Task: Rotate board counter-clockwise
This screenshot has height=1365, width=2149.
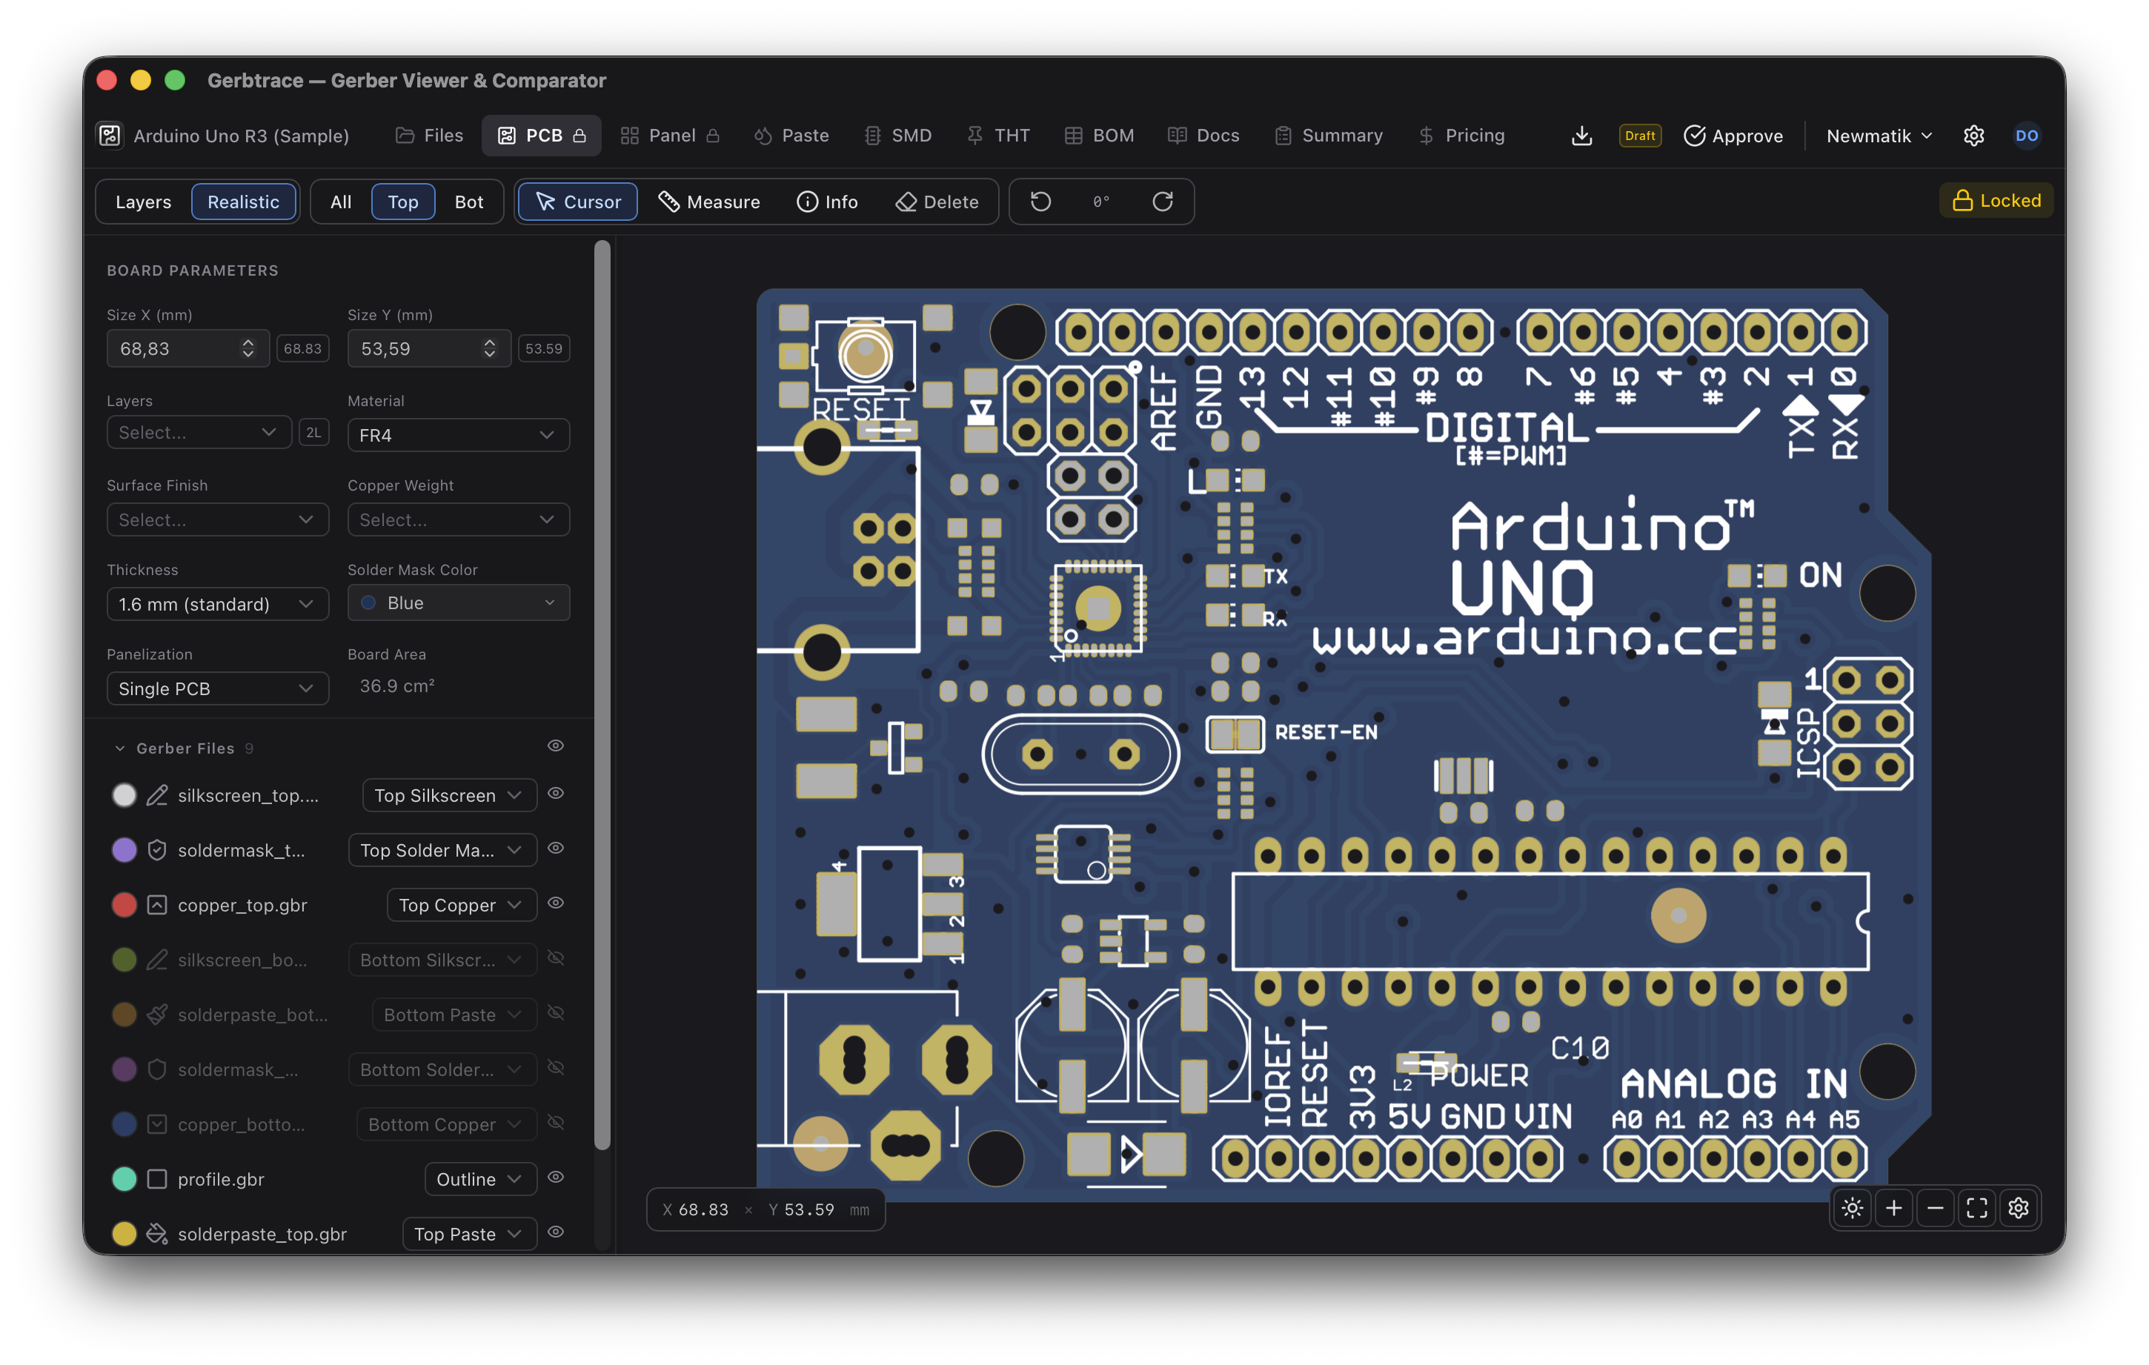Action: [1040, 202]
